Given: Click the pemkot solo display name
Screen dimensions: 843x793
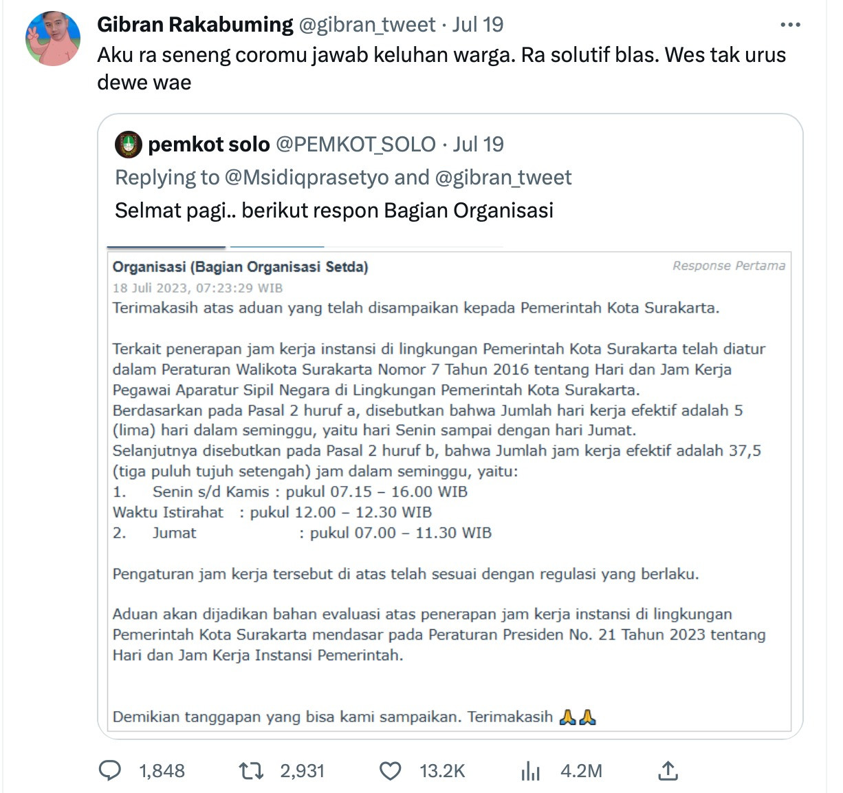Looking at the screenshot, I should [209, 145].
